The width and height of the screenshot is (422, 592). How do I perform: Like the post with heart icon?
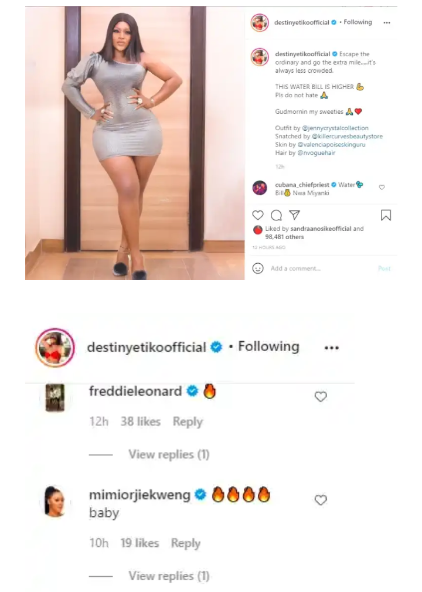pyautogui.click(x=258, y=215)
